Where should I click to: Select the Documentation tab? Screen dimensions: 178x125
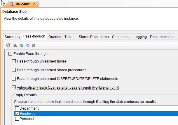(162, 37)
